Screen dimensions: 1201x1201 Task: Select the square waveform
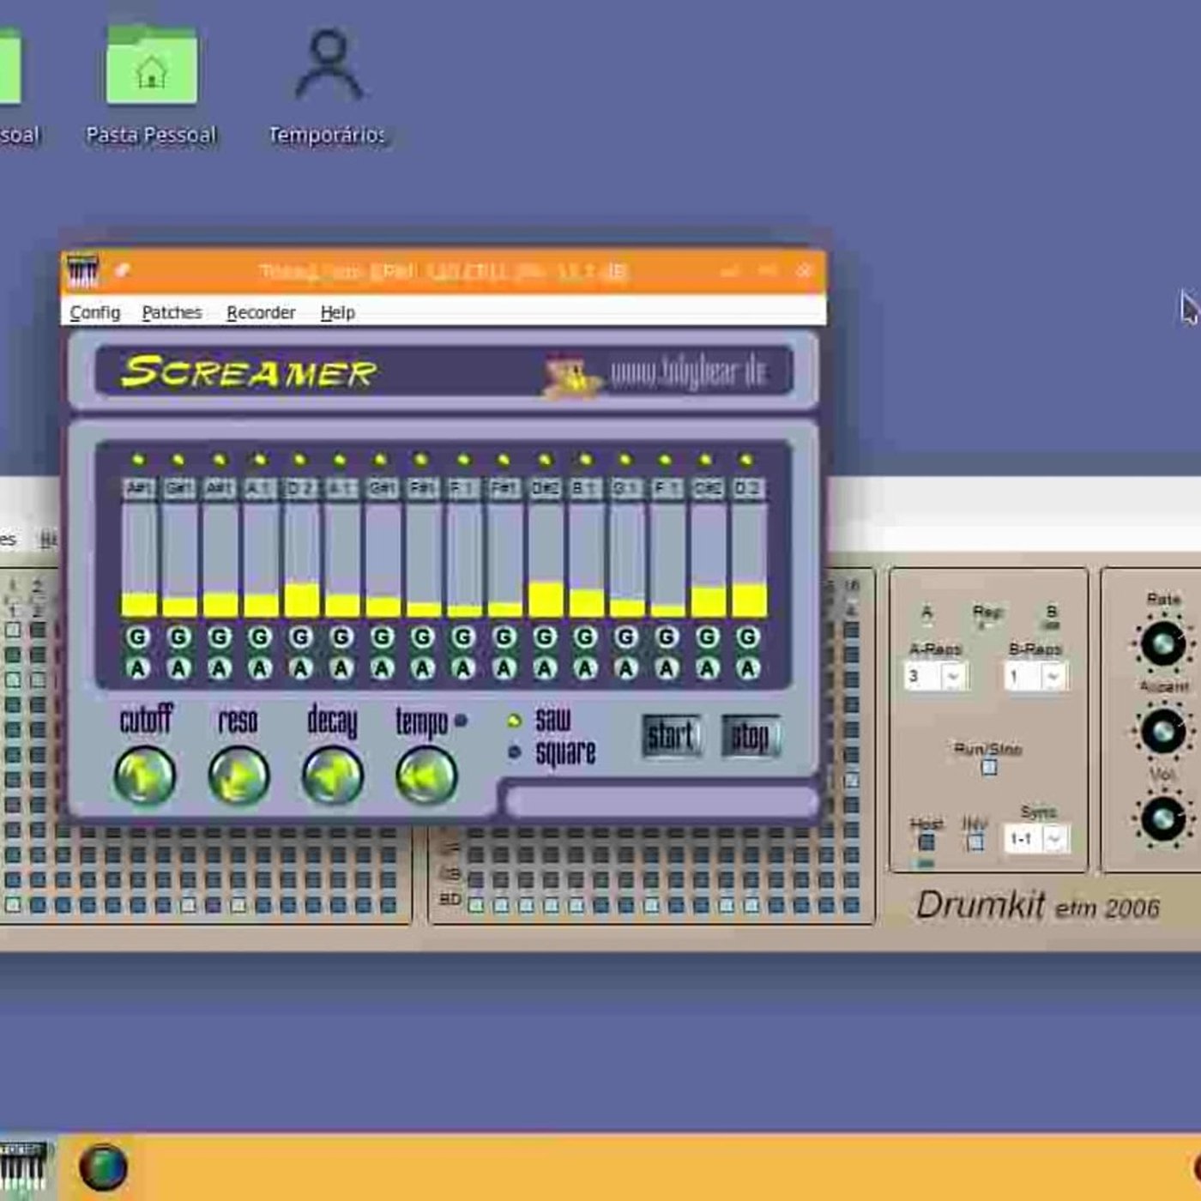pos(514,752)
